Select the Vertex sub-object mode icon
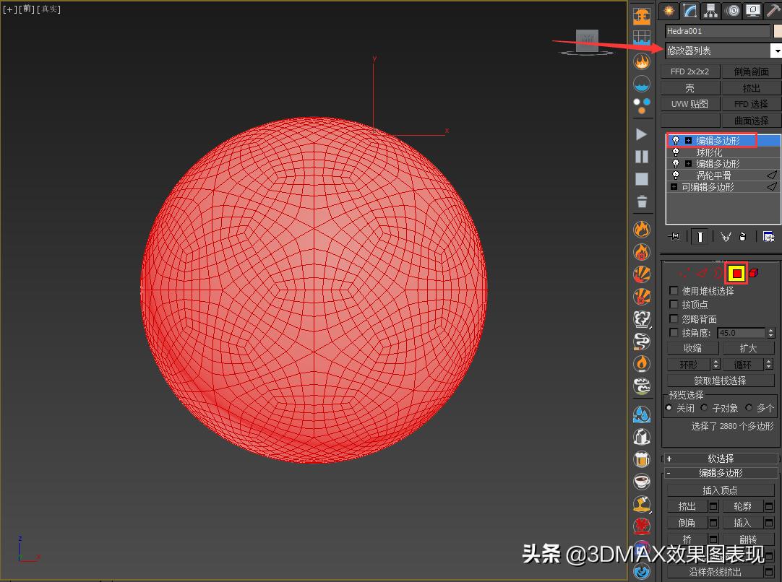This screenshot has height=582, width=782. 684,273
